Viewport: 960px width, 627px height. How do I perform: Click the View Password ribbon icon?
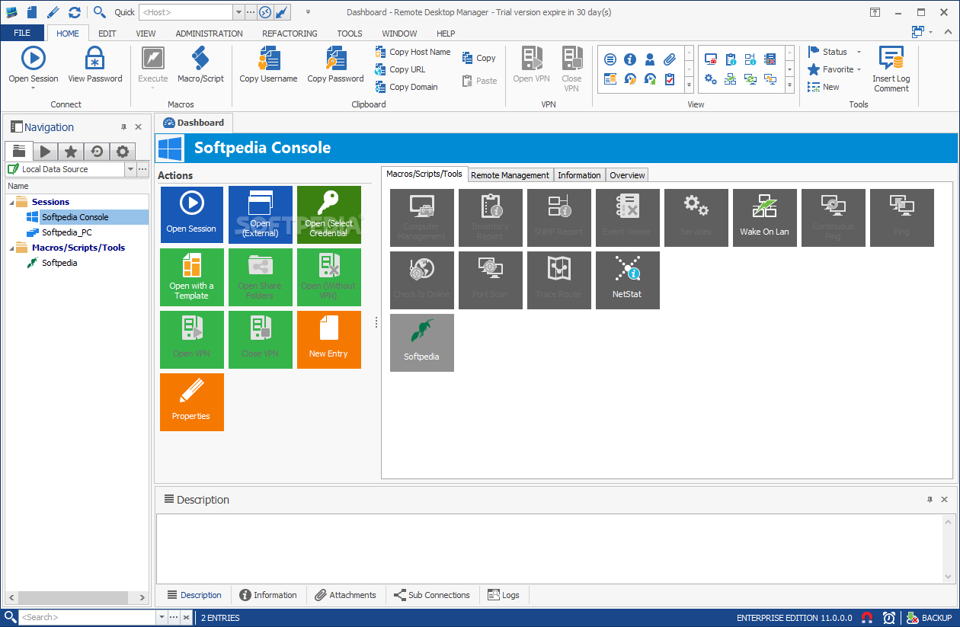[94, 65]
